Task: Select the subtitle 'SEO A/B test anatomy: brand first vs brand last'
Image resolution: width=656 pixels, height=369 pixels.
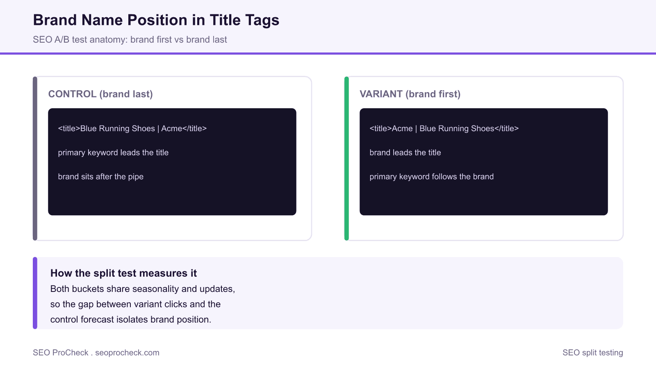Action: pyautogui.click(x=130, y=40)
